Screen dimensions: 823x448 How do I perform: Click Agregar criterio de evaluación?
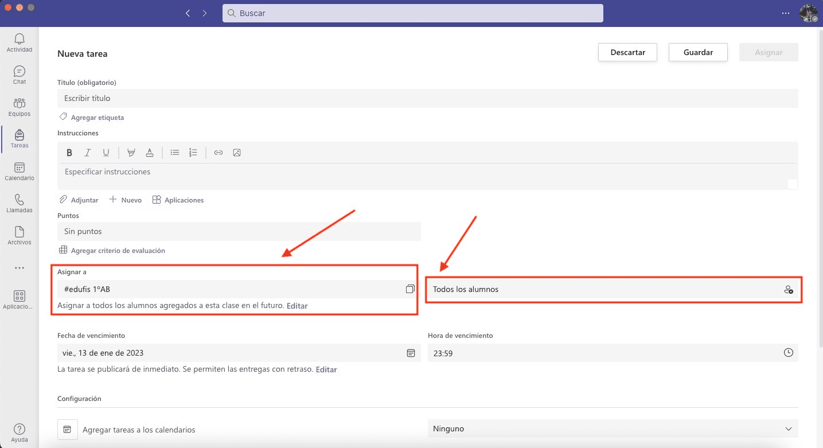click(x=118, y=251)
